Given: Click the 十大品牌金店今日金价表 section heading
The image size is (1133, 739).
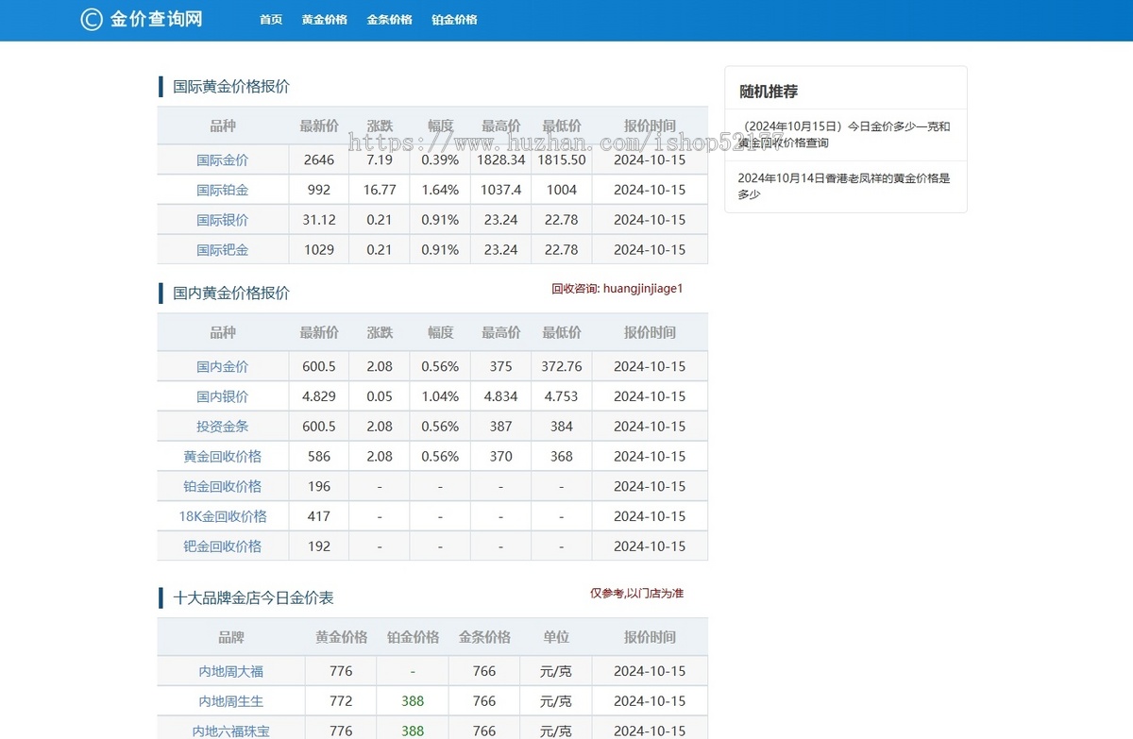Looking at the screenshot, I should point(253,598).
